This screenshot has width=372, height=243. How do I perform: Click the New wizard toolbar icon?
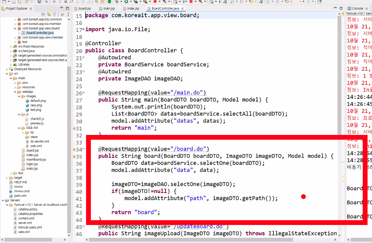pos(4,2)
